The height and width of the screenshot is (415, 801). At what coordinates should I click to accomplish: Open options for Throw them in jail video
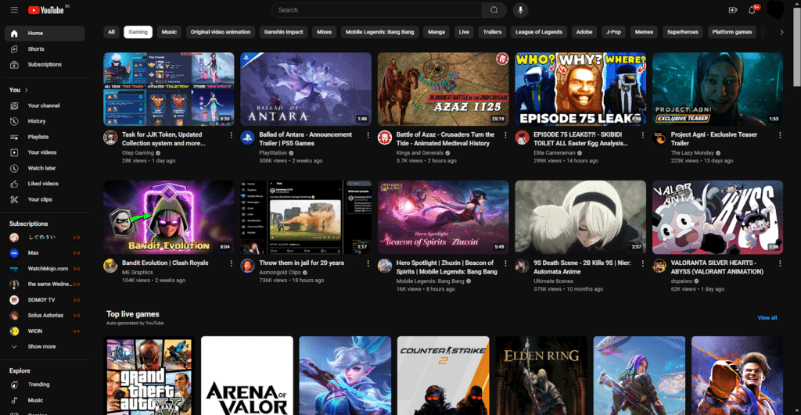coord(368,263)
